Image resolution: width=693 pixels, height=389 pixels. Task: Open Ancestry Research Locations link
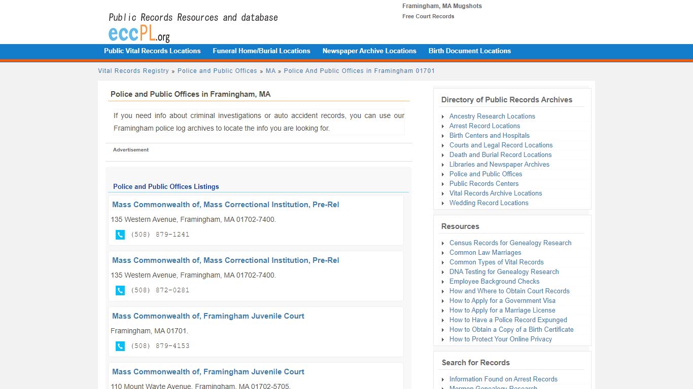coord(492,116)
